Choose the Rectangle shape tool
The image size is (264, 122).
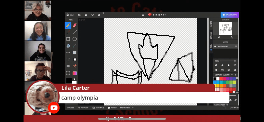point(68,39)
